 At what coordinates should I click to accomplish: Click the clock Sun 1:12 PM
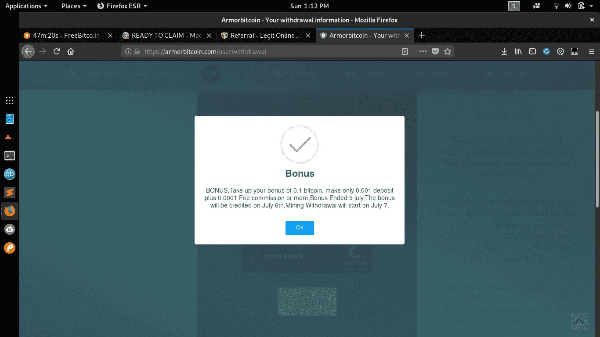tap(309, 6)
